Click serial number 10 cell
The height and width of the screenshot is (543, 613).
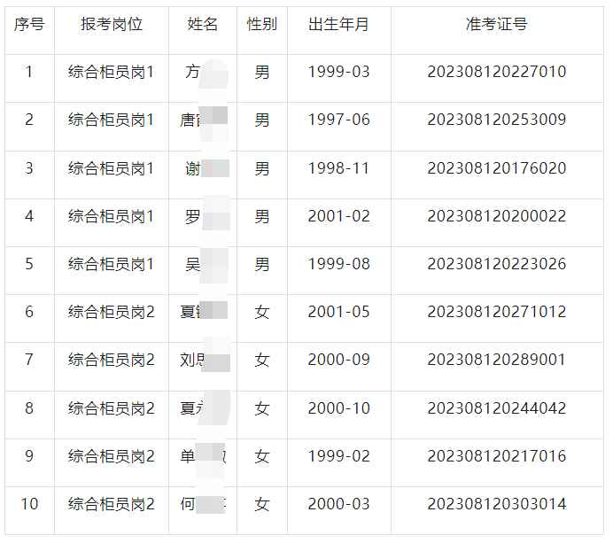pos(29,504)
